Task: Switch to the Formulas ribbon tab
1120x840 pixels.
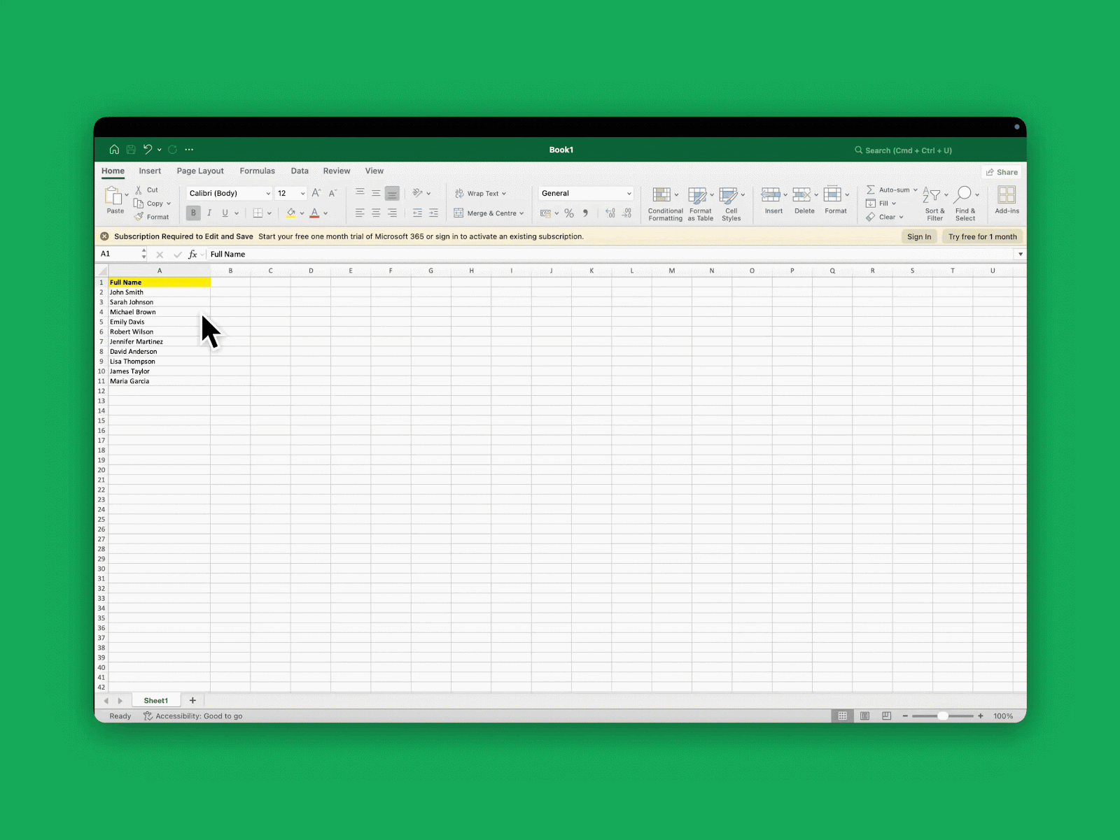Action: tap(257, 171)
